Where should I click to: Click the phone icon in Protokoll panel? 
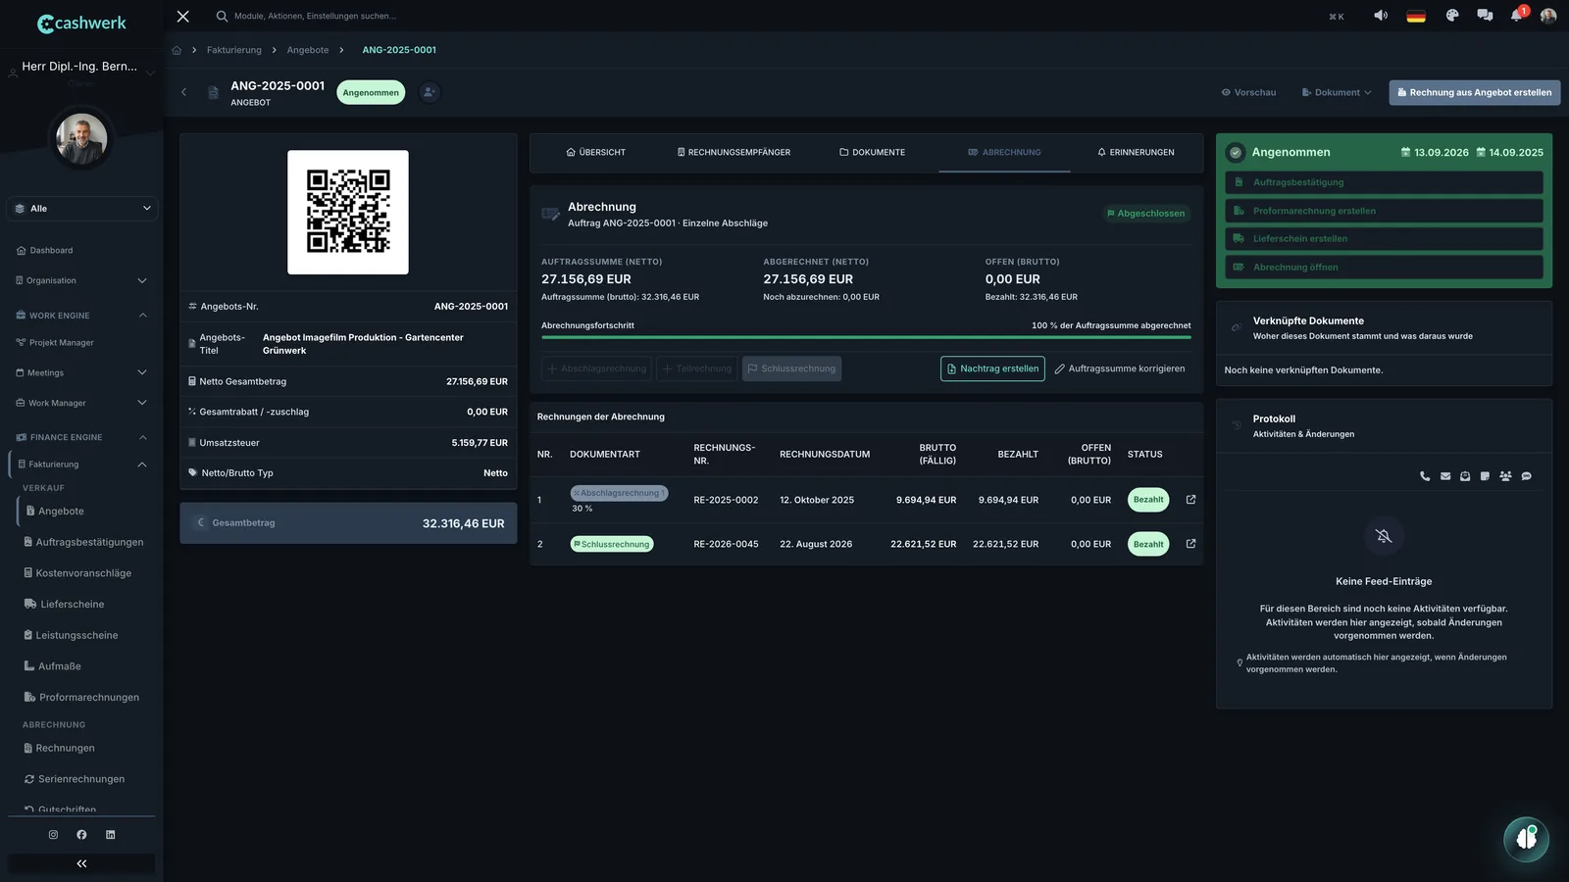tap(1425, 476)
